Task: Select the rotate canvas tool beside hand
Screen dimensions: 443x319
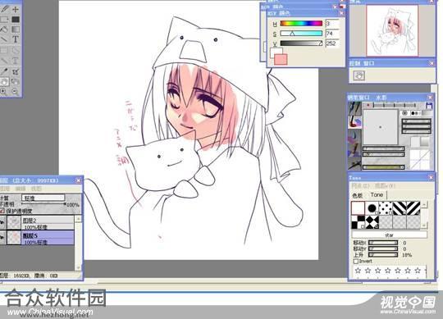Action: tap(16, 82)
